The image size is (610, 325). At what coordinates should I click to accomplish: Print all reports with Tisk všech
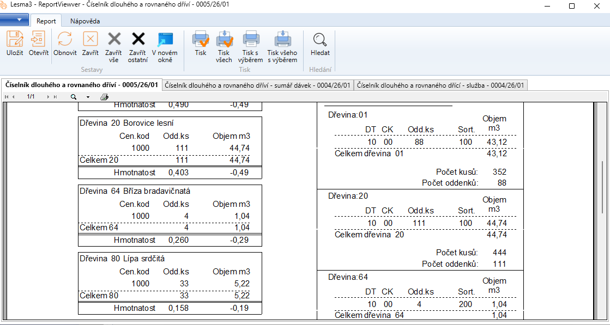224,46
